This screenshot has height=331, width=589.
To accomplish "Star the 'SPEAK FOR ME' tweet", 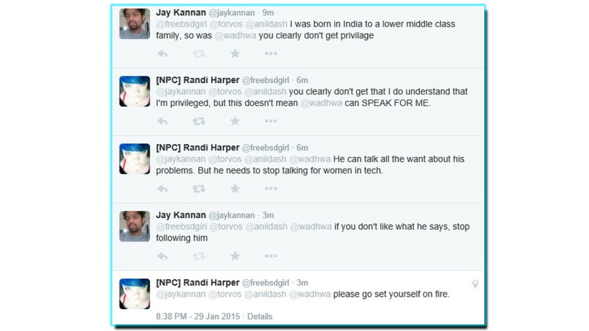I will (235, 121).
